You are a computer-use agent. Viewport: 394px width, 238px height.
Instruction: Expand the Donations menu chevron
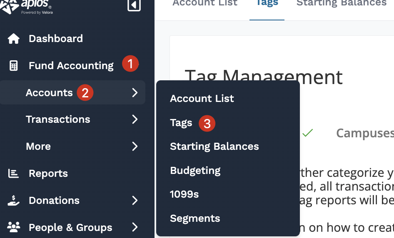tap(135, 201)
